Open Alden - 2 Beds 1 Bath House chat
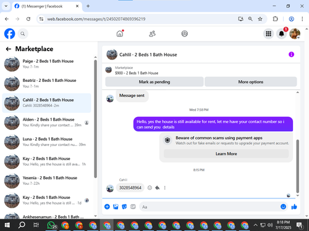This screenshot has width=309, height=231. (x=46, y=123)
